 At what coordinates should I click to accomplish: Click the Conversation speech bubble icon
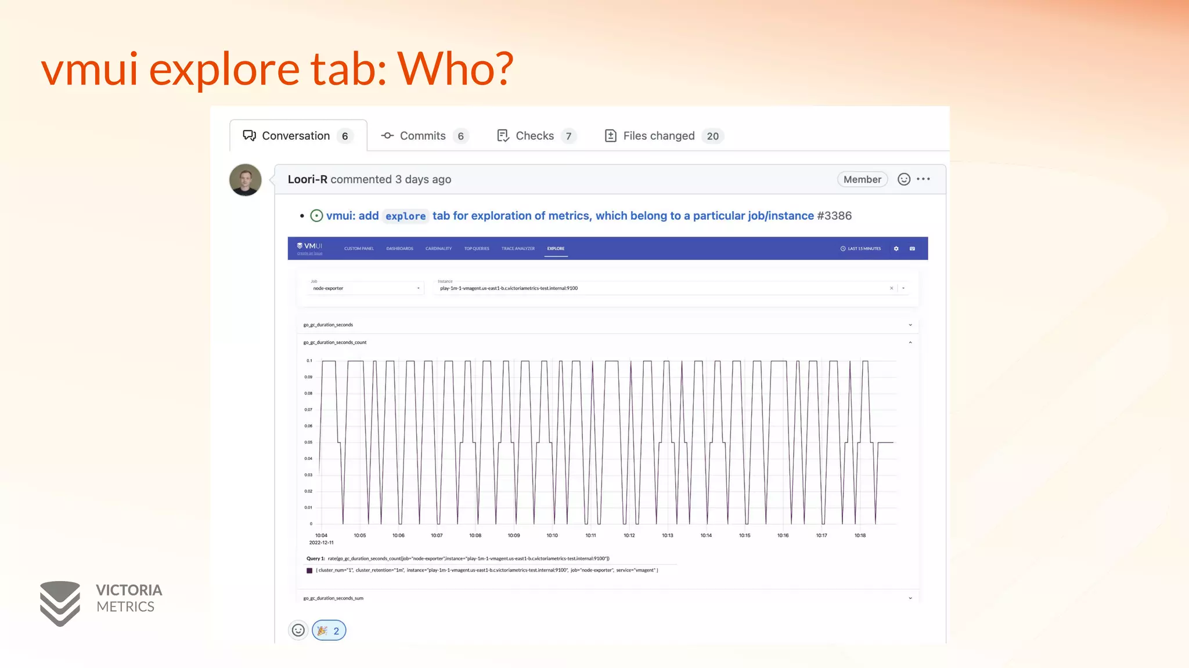(x=250, y=136)
